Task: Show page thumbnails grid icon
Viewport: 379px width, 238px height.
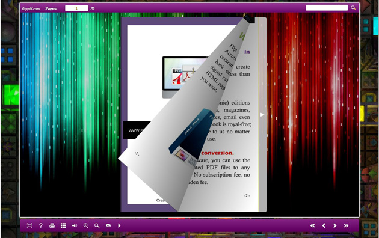Action: coord(63,225)
